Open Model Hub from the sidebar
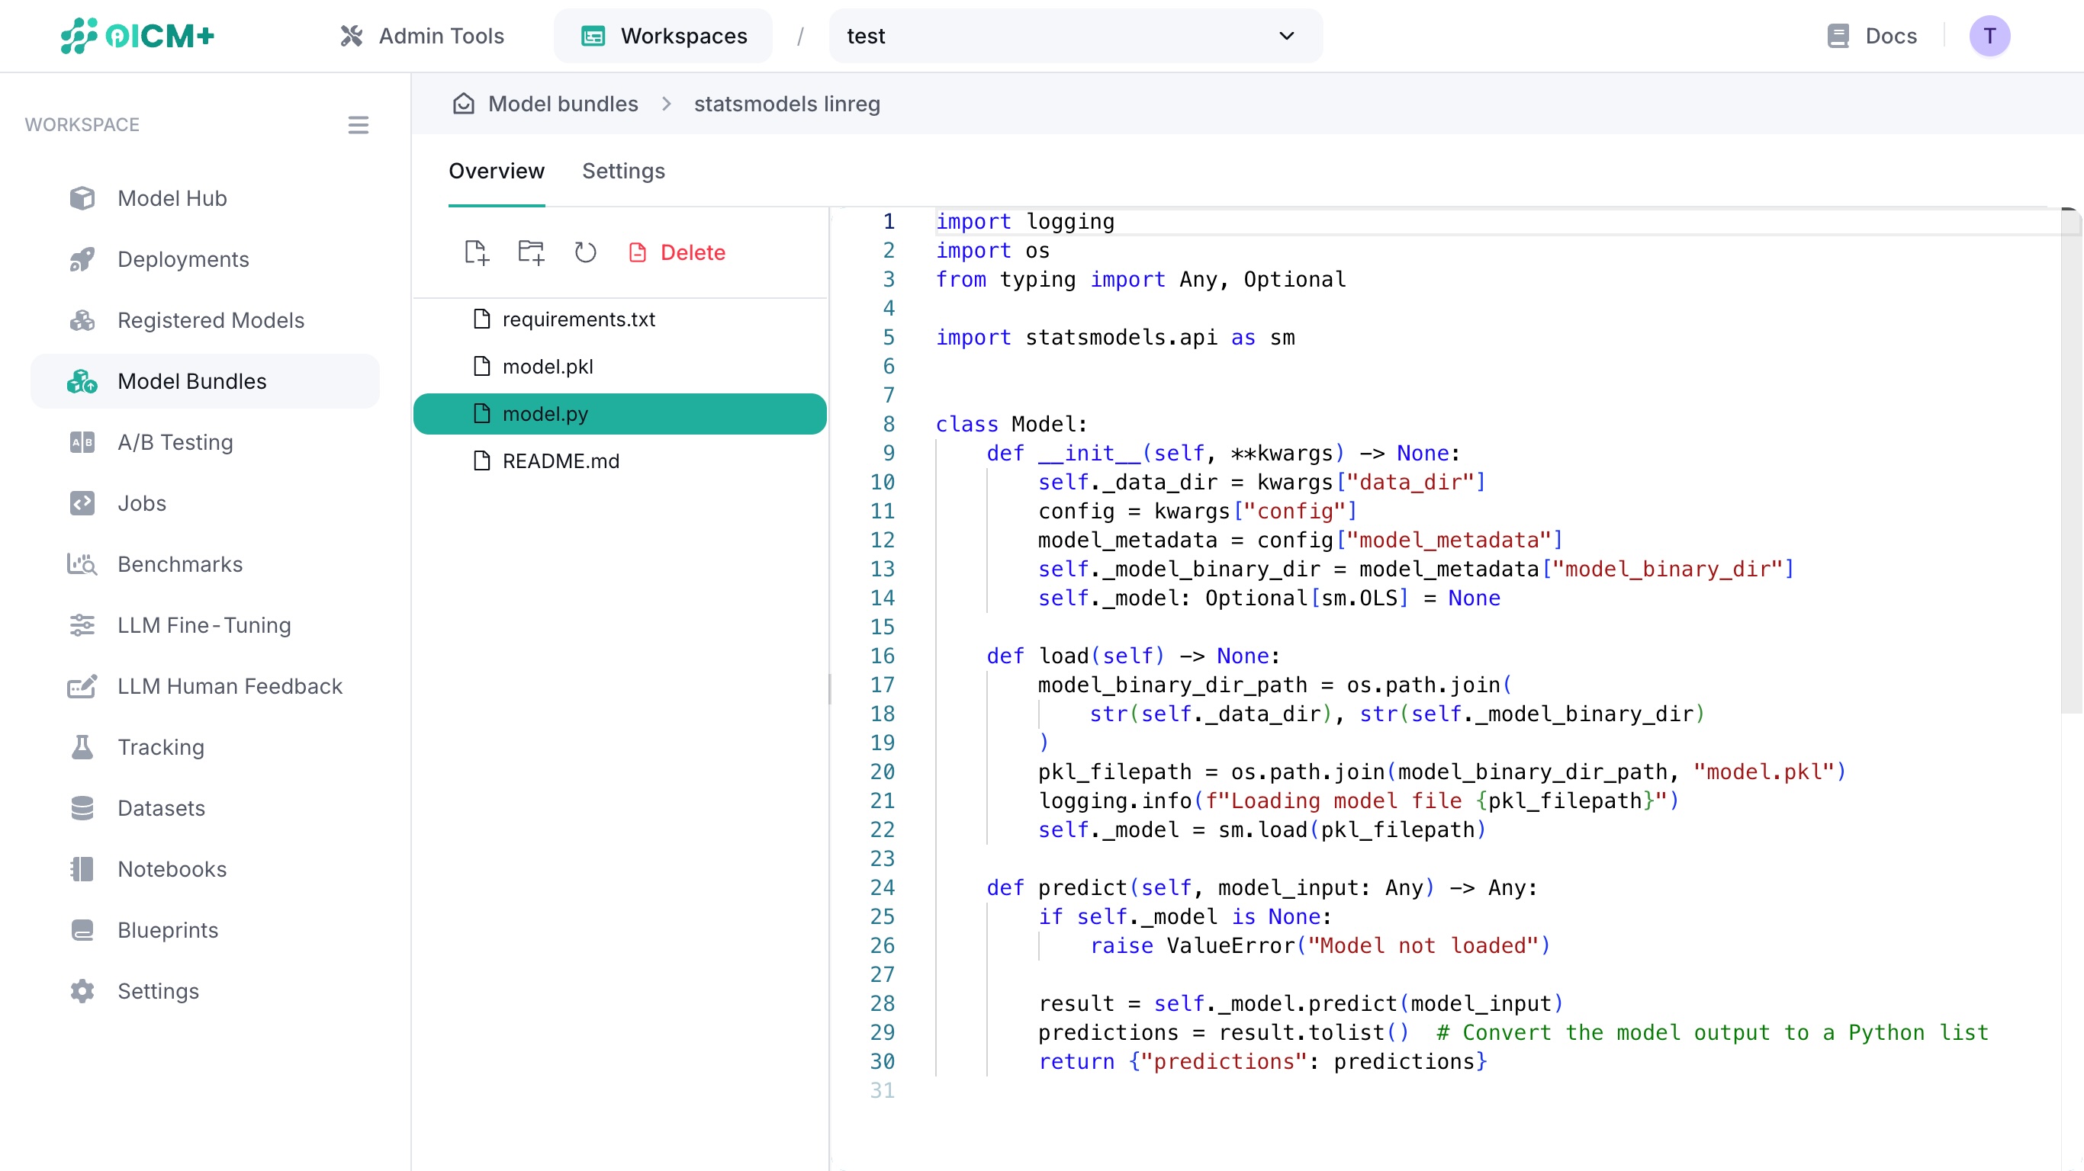The height and width of the screenshot is (1171, 2084). coord(172,198)
